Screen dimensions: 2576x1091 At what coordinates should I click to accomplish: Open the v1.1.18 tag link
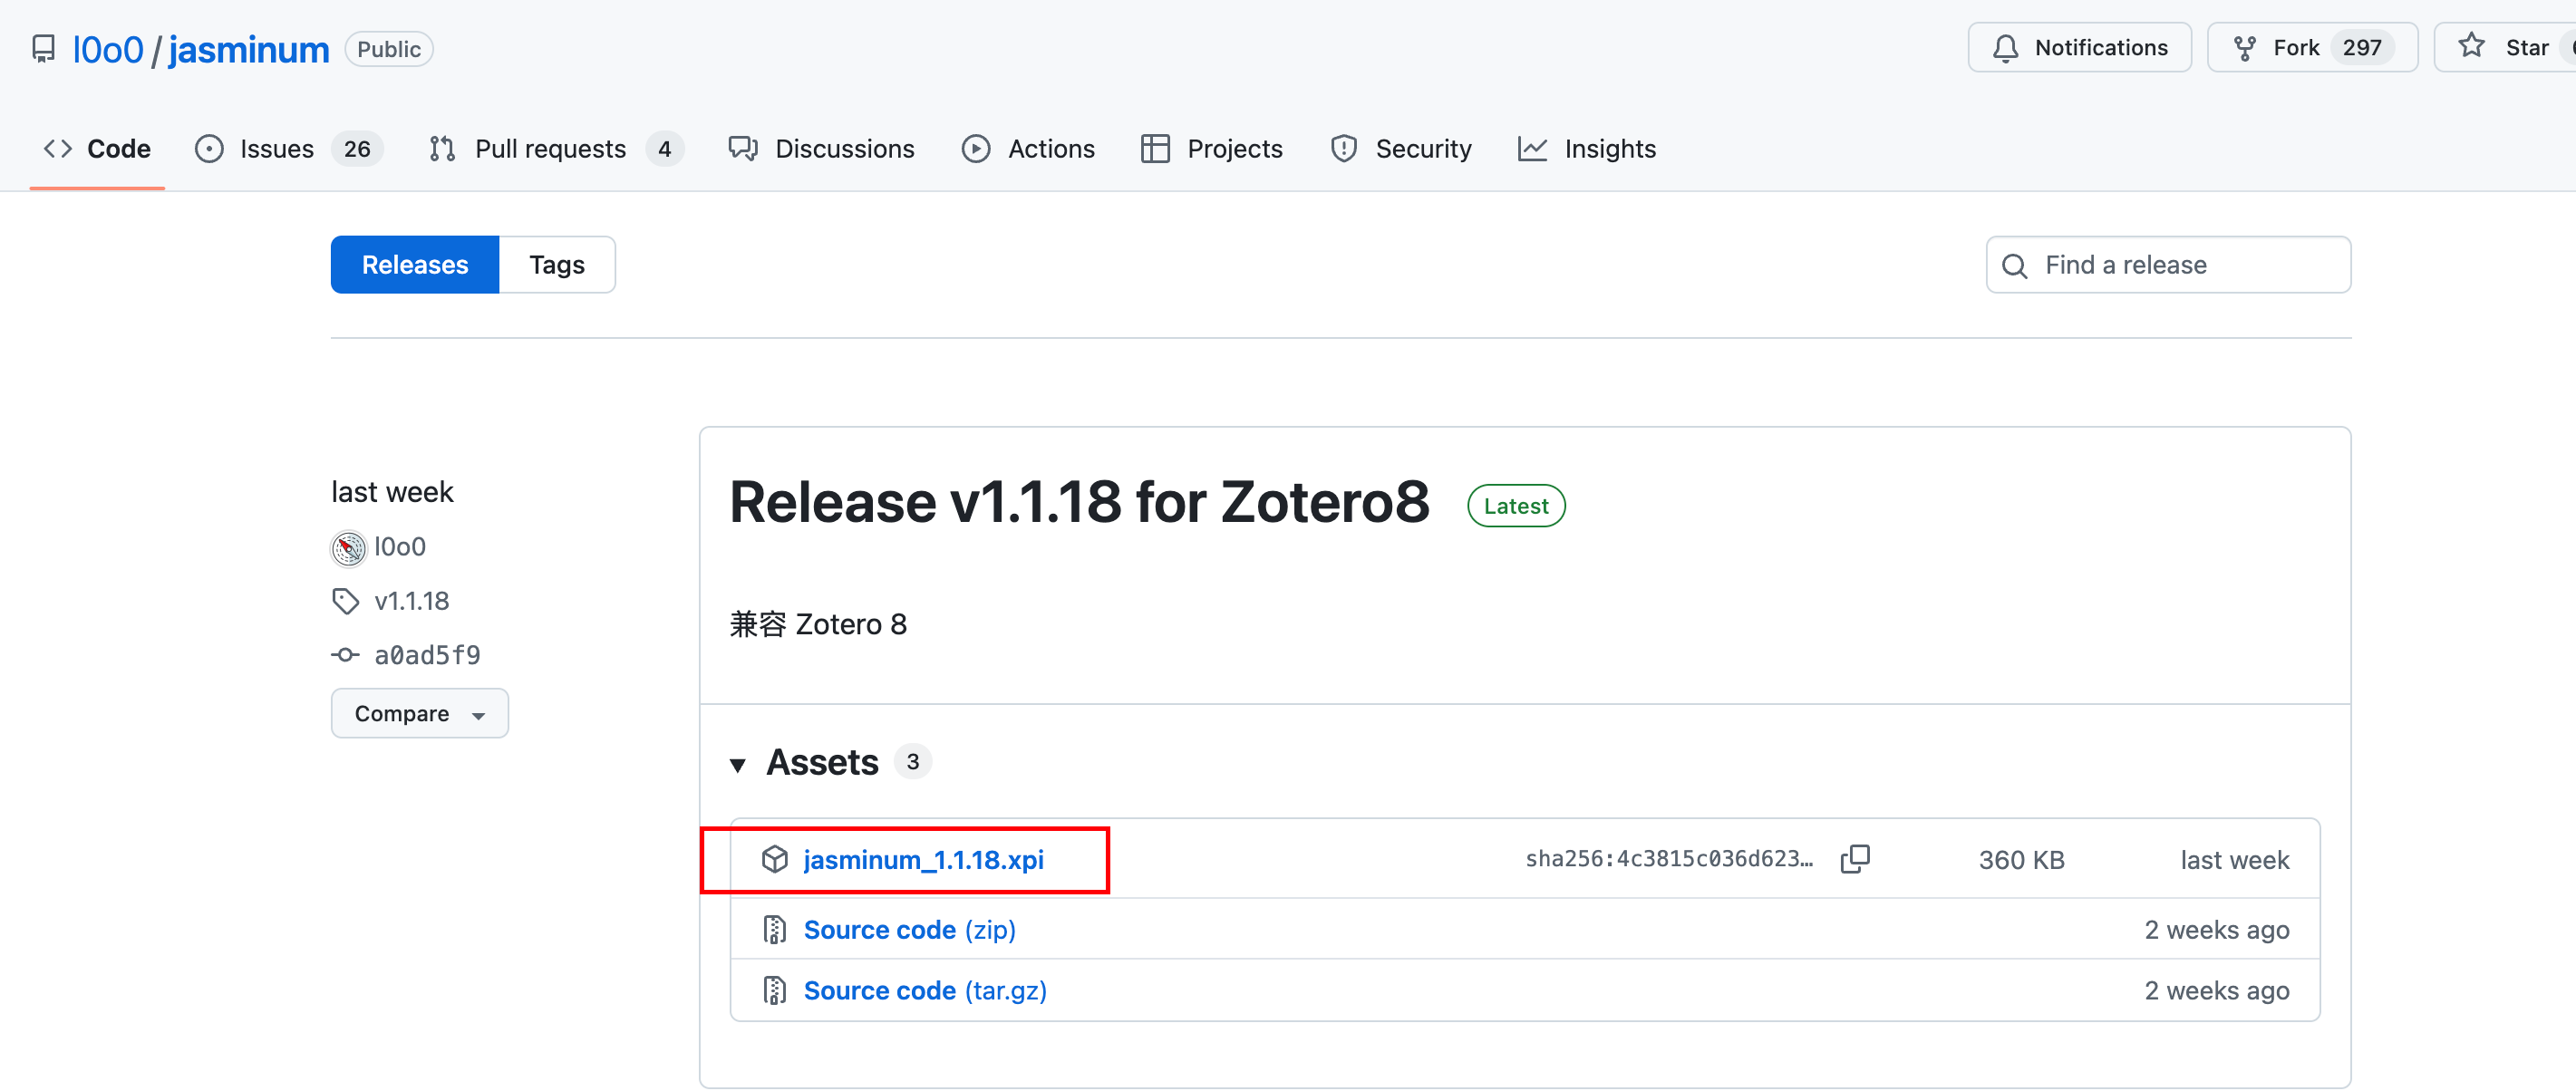(x=412, y=600)
